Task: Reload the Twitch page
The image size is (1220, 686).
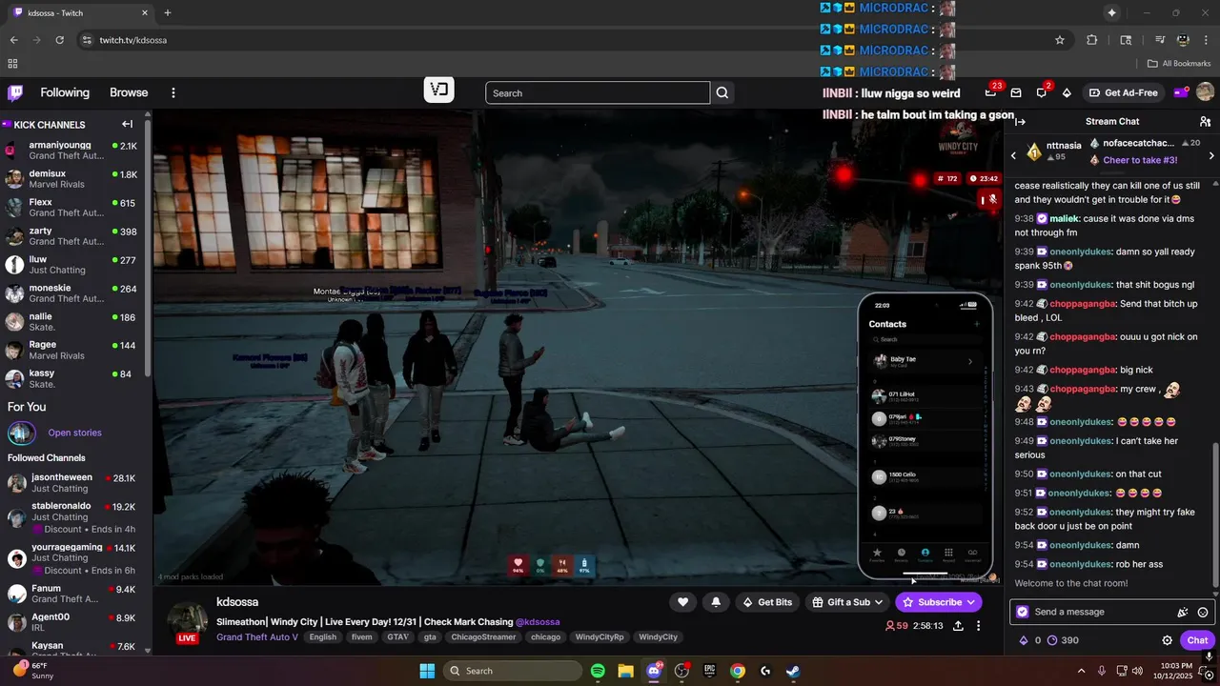Action: click(59, 40)
